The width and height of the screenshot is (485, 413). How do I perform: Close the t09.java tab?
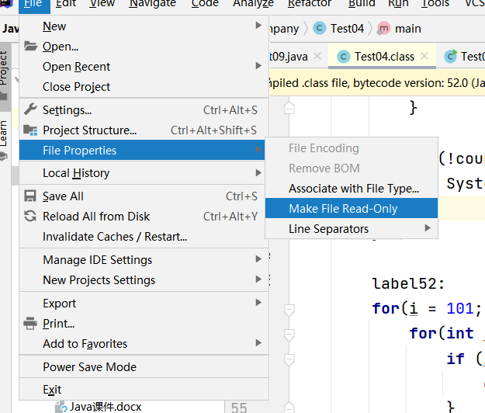pyautogui.click(x=317, y=56)
